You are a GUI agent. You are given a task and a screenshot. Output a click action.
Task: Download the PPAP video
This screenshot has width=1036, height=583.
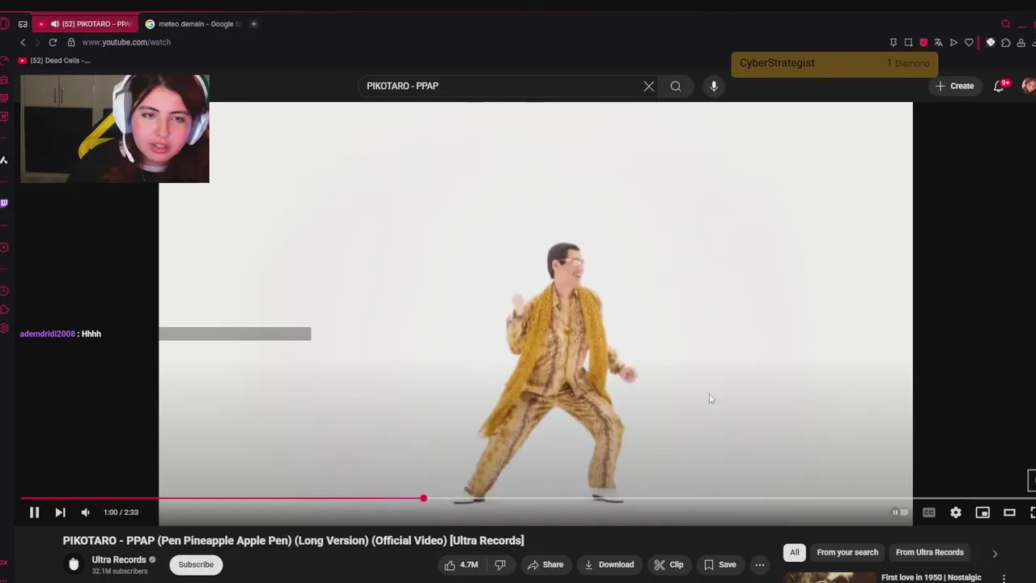coord(609,565)
